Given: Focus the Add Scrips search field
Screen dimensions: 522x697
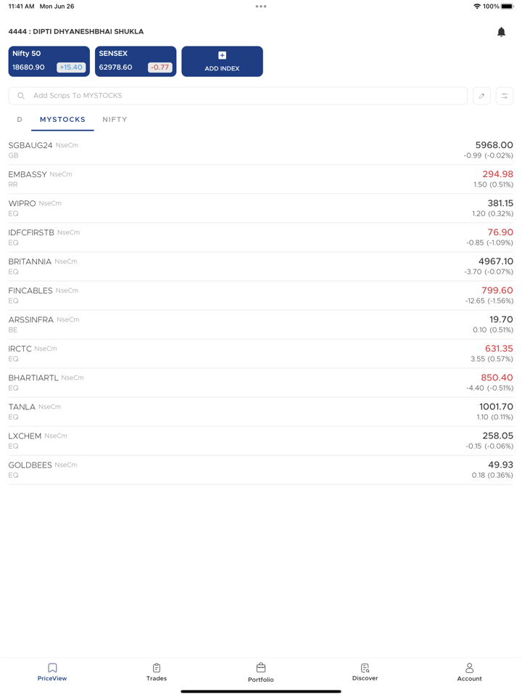Looking at the screenshot, I should [238, 96].
